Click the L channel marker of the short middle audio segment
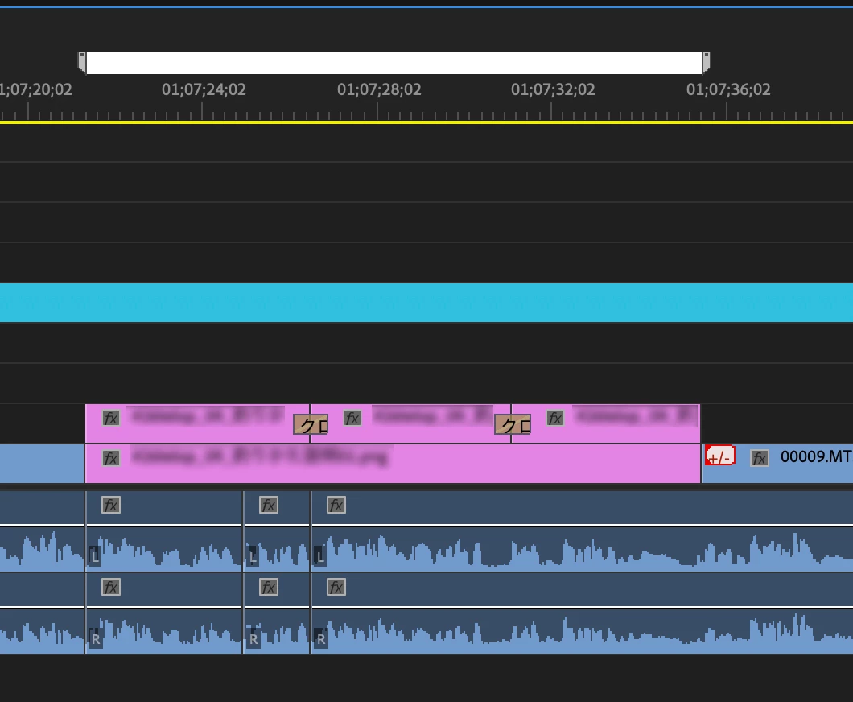Viewport: 853px width, 702px height. click(253, 556)
